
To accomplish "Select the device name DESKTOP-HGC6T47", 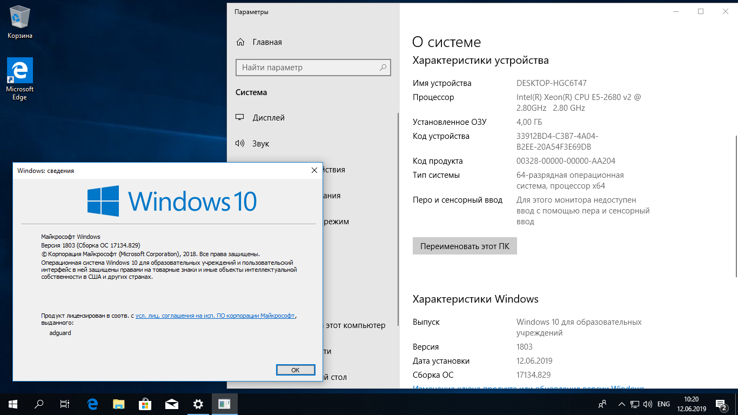I will click(x=552, y=83).
